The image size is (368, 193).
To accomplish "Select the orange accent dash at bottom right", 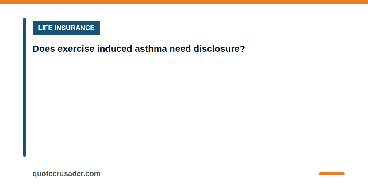I will pyautogui.click(x=332, y=174).
